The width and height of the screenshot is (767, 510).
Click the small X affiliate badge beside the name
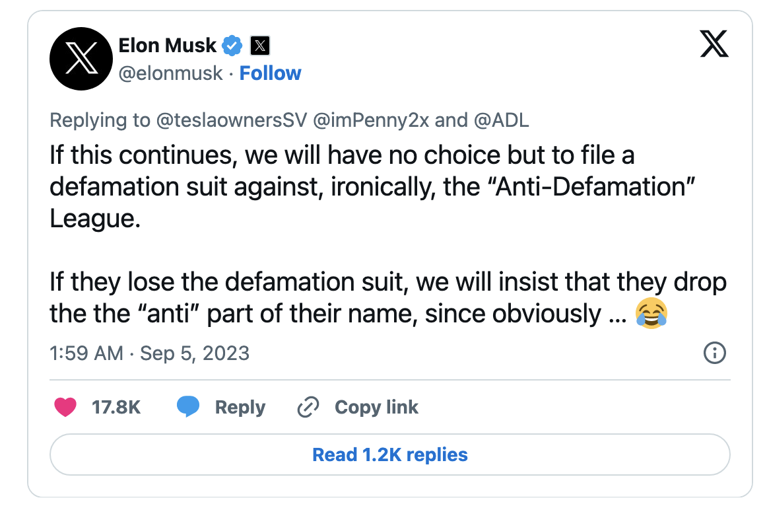[261, 46]
